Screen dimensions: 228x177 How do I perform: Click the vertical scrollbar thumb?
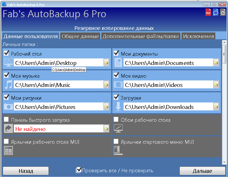(224, 54)
